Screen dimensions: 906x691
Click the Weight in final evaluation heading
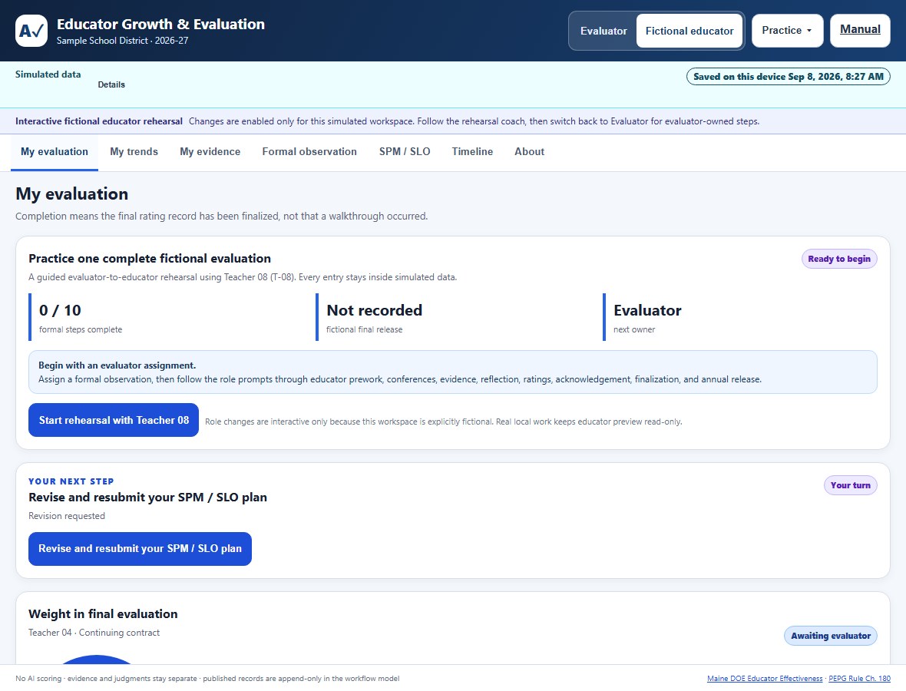(103, 614)
